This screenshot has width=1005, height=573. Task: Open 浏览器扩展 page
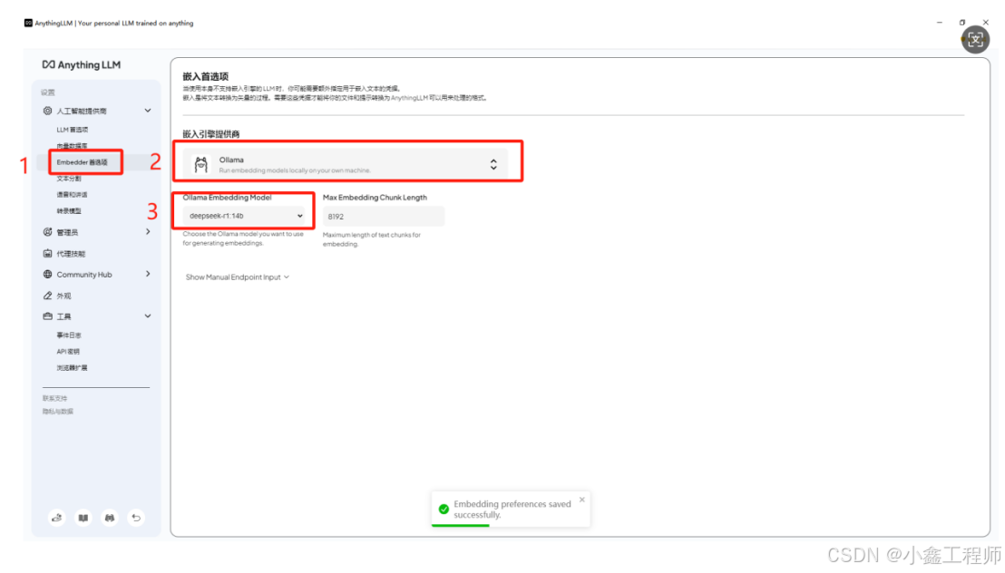click(72, 368)
